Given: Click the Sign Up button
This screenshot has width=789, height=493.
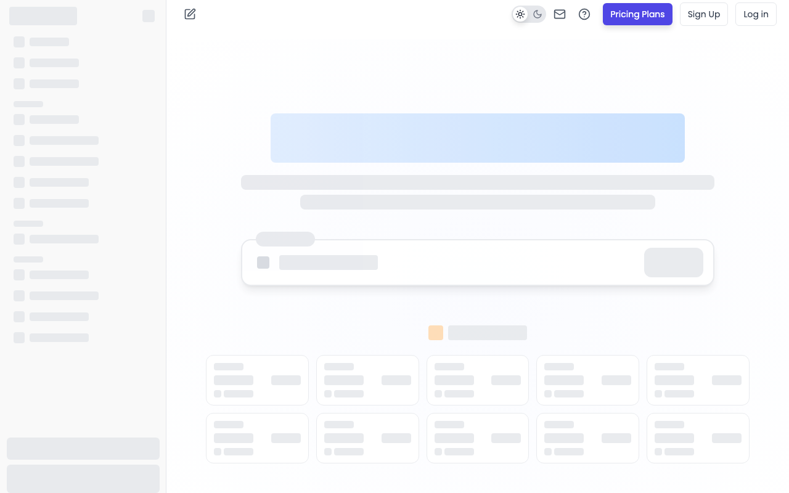Looking at the screenshot, I should 704,14.
